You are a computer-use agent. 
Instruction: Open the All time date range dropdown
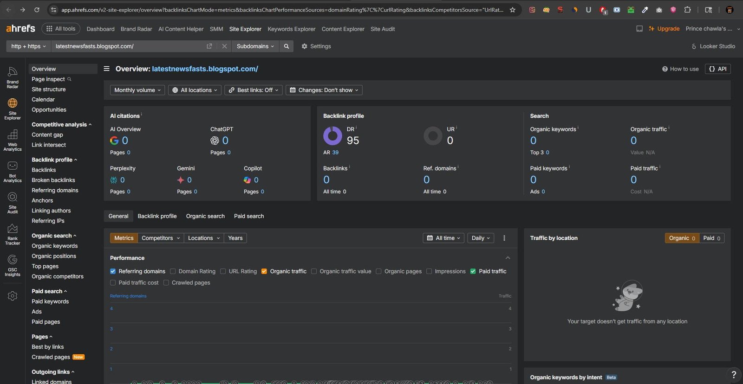(443, 238)
